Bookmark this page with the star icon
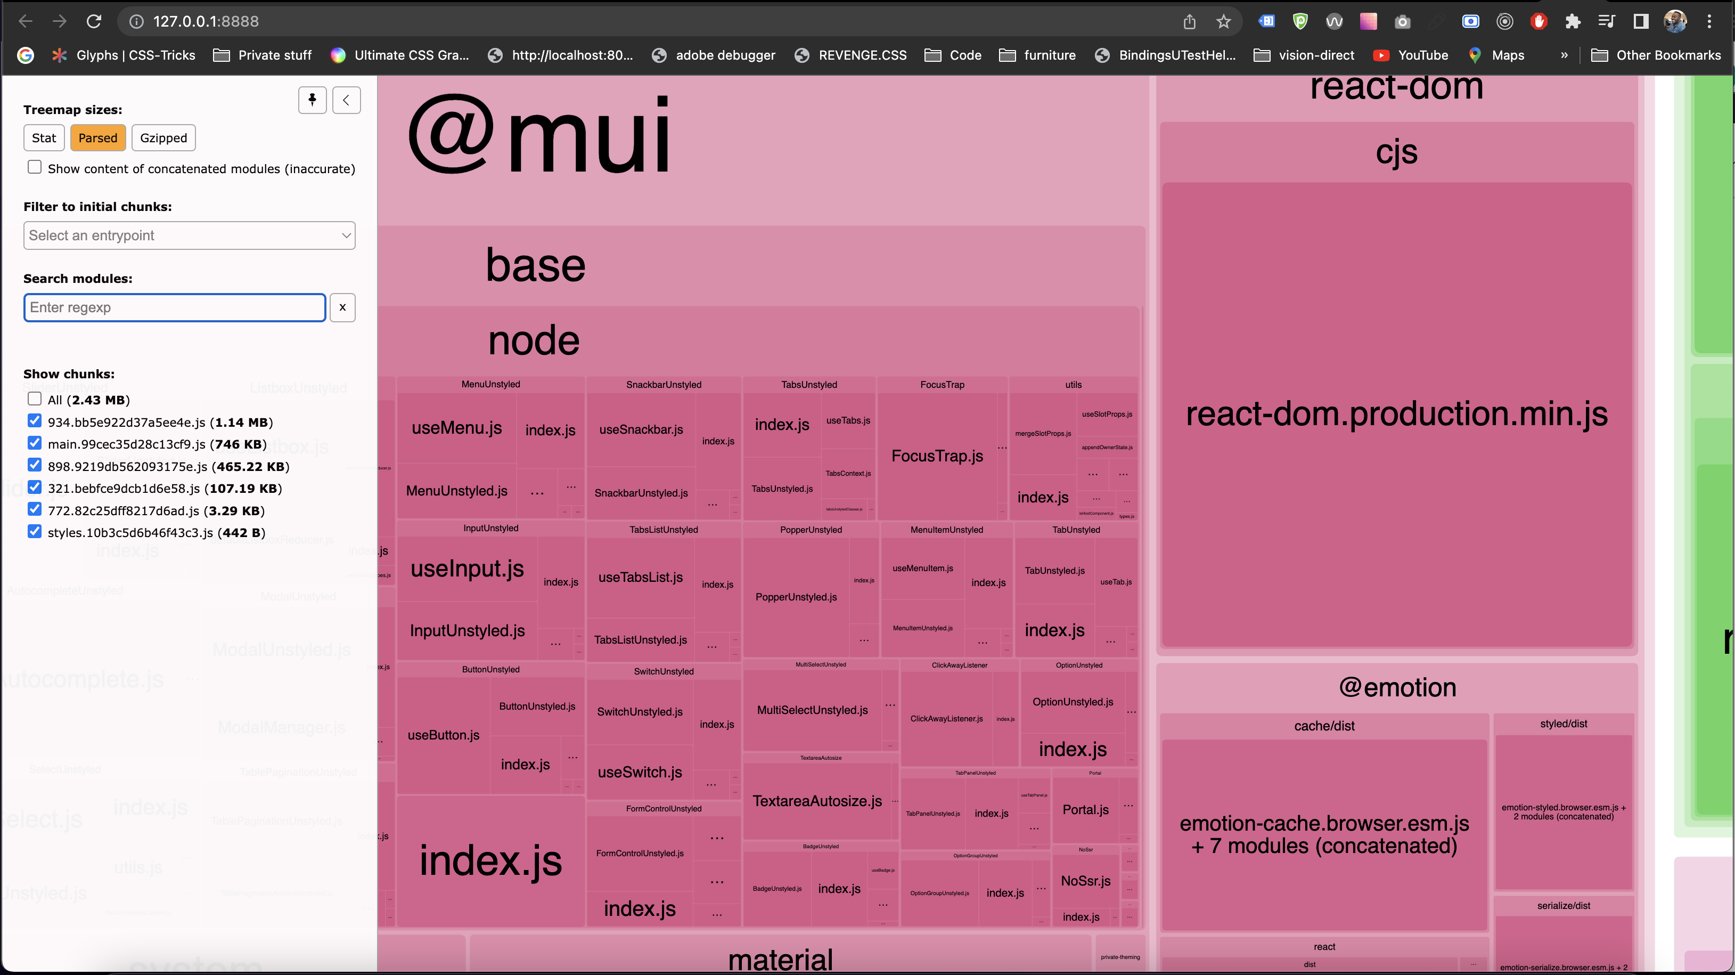This screenshot has height=975, width=1735. (x=1223, y=21)
